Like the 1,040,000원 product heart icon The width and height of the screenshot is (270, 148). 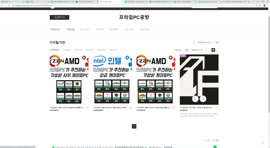point(131,108)
